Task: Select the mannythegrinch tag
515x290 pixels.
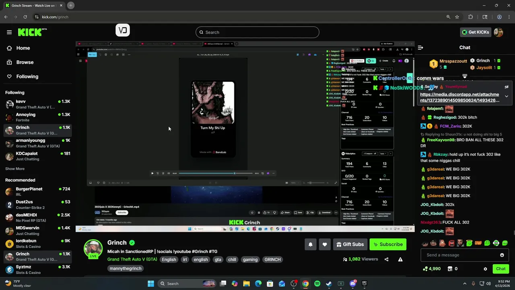Action: pos(126,268)
